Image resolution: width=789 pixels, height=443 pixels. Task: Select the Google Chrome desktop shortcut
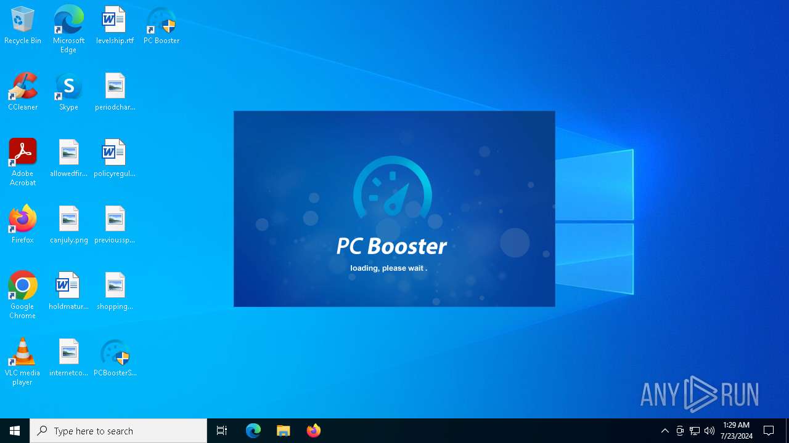coord(23,295)
